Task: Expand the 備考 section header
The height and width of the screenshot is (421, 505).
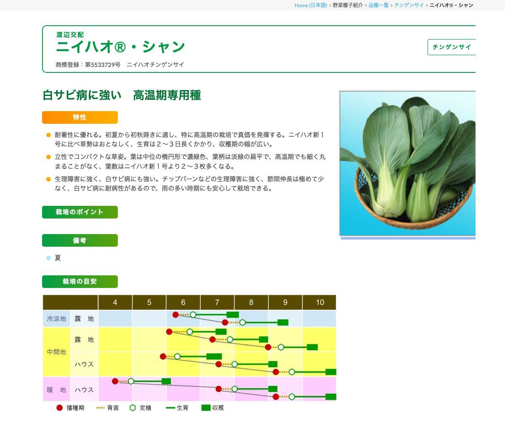Action: (x=80, y=240)
